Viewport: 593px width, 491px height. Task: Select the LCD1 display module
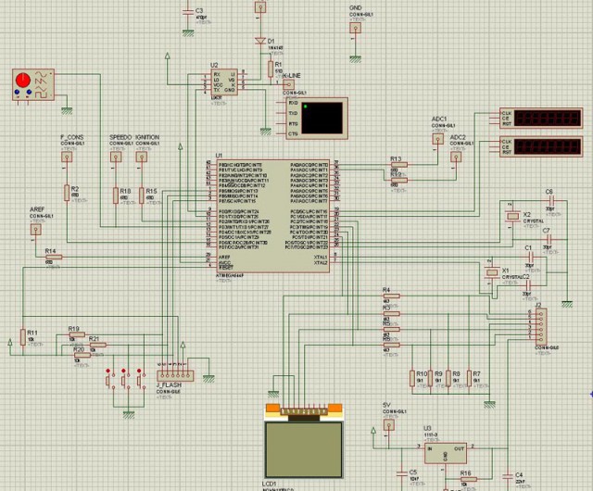tap(305, 441)
